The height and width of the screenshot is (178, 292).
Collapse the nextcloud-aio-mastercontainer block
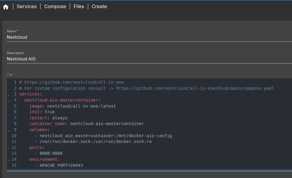click(8, 101)
